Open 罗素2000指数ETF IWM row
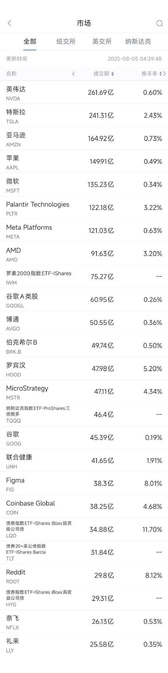 point(84,277)
